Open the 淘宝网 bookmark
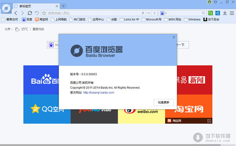 (x=42, y=20)
